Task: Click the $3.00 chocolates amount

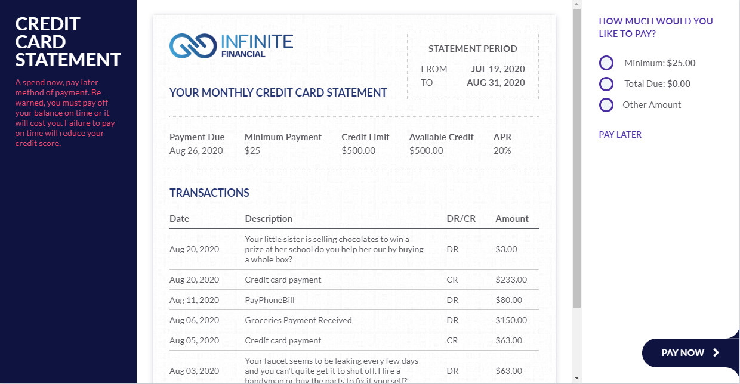Action: pos(506,249)
